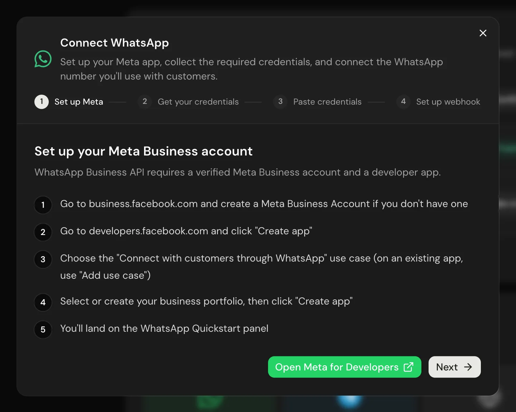516x412 pixels.
Task: Click instruction number 5 badge for Quickstart panel
Action: pyautogui.click(x=43, y=330)
